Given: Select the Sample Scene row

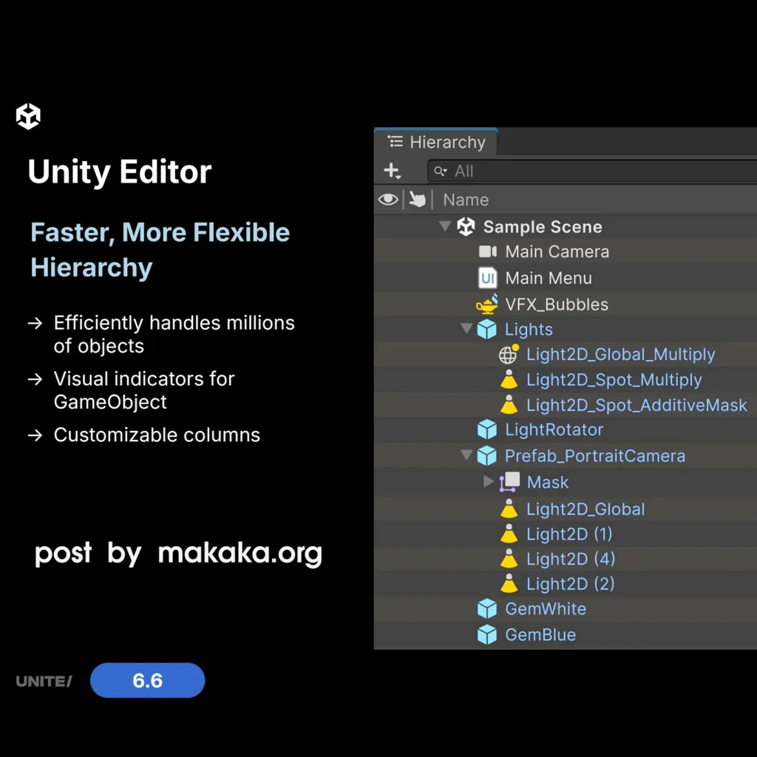Looking at the screenshot, I should (566, 226).
